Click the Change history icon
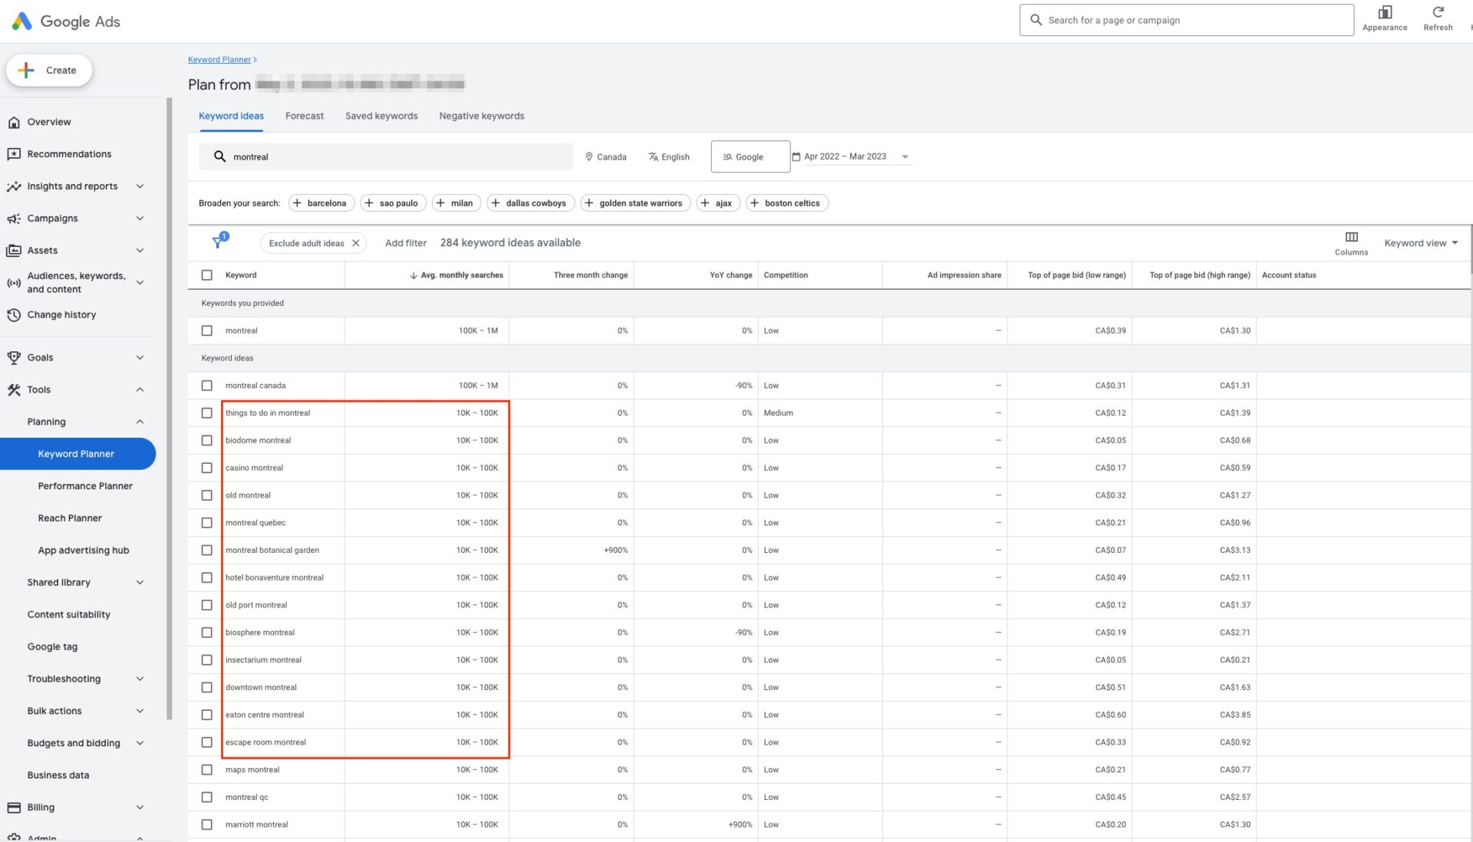 14,315
